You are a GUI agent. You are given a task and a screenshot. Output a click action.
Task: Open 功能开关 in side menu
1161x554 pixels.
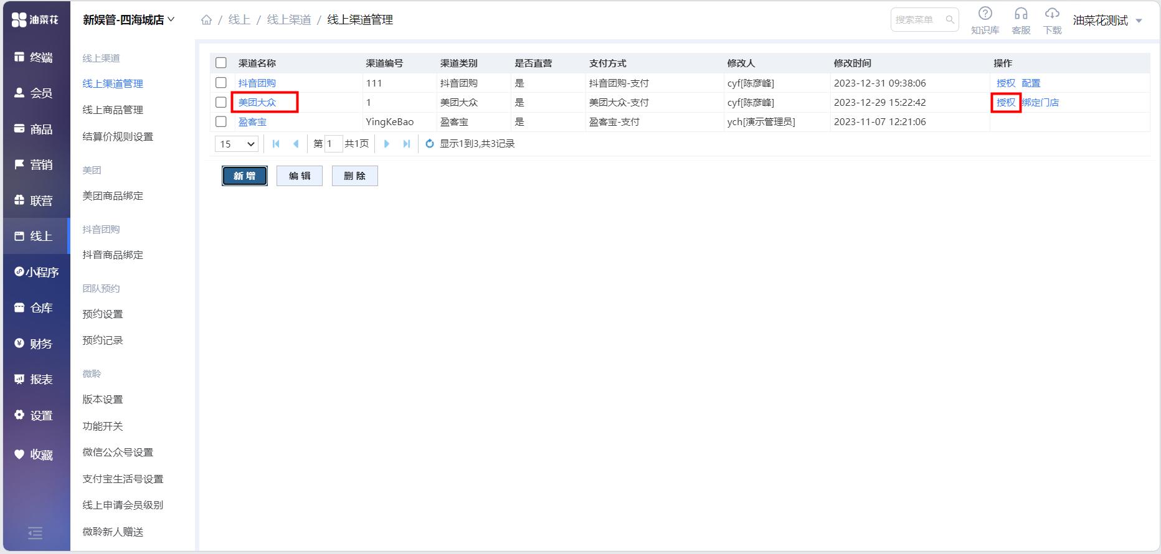pos(103,426)
